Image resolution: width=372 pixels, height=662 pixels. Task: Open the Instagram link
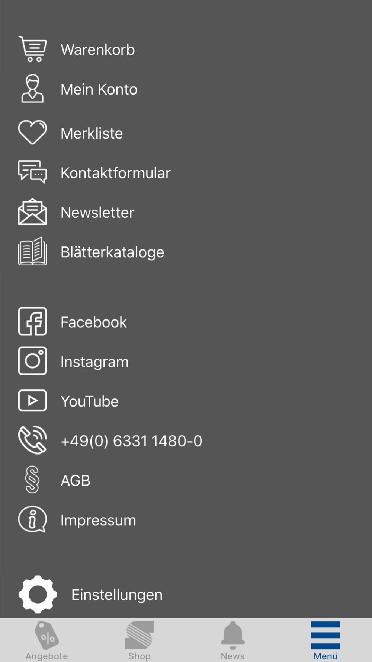(94, 362)
